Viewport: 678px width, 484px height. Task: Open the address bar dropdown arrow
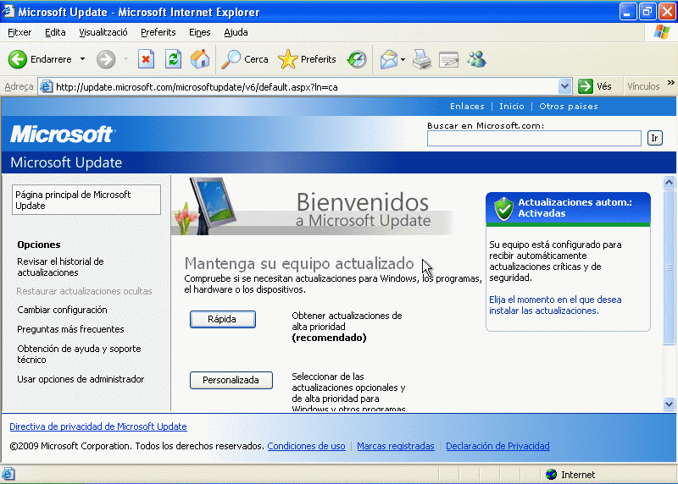point(565,86)
